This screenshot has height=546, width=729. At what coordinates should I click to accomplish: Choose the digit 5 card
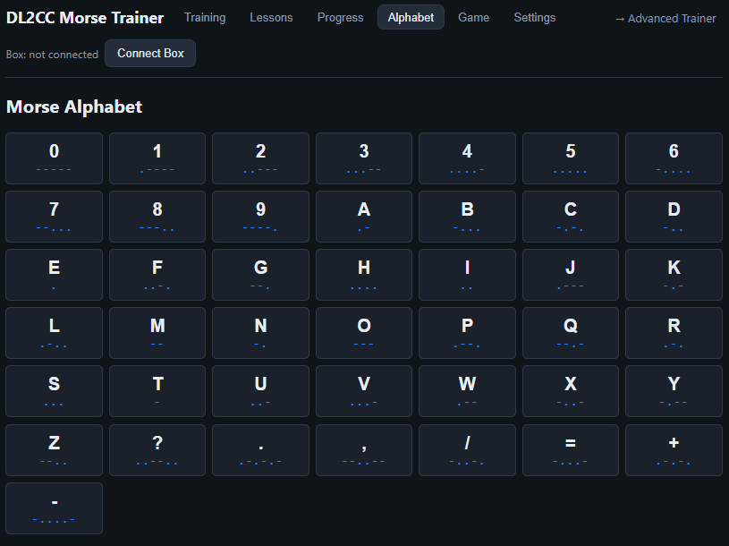(571, 158)
